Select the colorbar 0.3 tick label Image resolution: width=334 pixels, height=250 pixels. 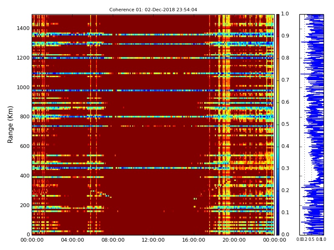point(285,168)
